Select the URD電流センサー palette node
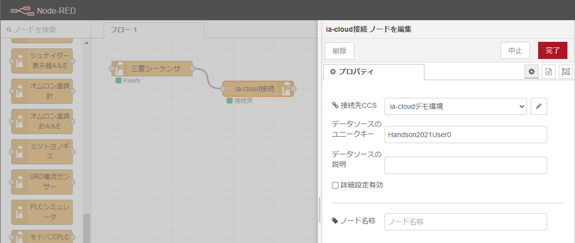This screenshot has width=575, height=243. [42, 182]
